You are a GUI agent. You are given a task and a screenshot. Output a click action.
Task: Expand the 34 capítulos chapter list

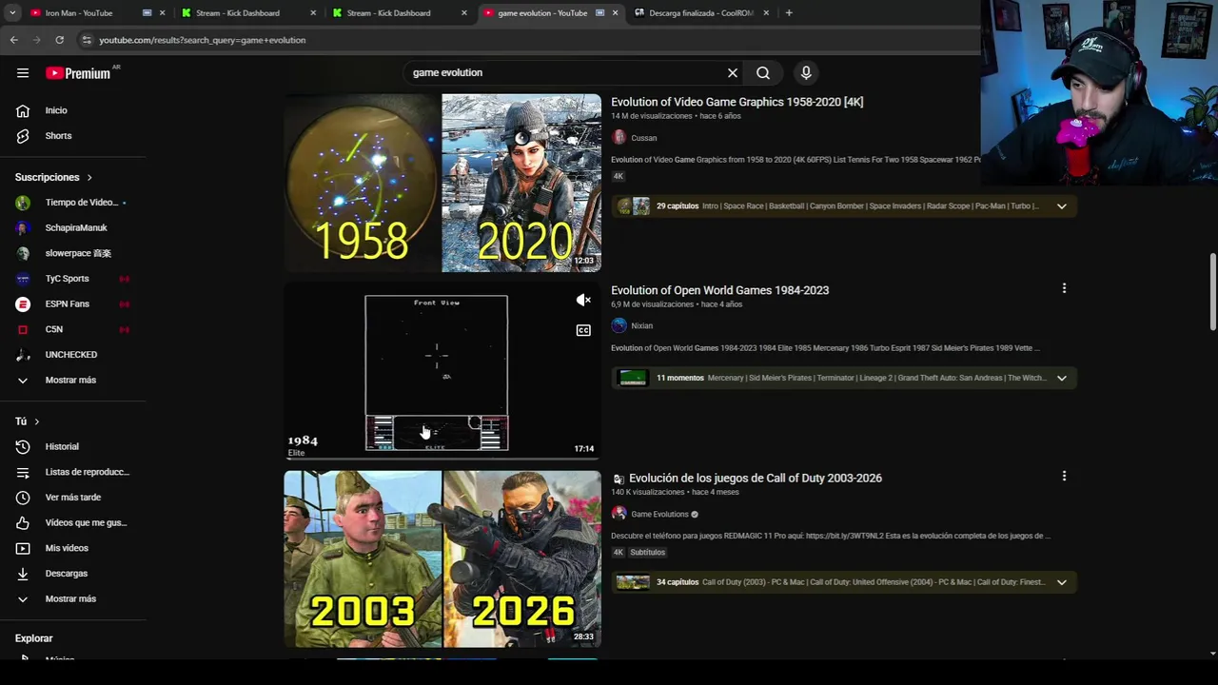pos(1062,582)
